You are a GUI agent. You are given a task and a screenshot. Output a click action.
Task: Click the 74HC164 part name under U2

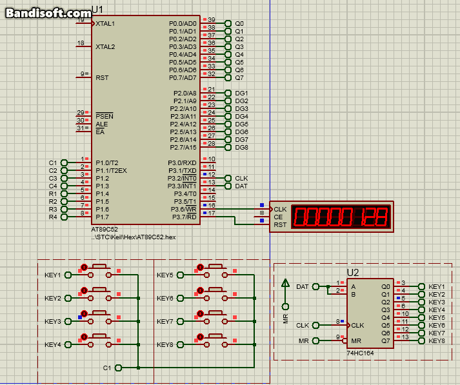(x=360, y=353)
